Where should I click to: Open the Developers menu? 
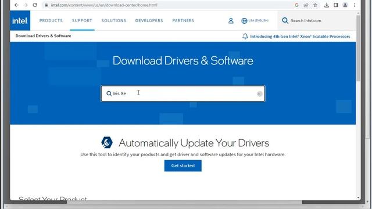(x=149, y=21)
